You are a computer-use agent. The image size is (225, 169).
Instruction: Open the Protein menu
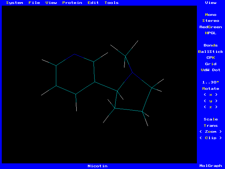pyautogui.click(x=72, y=3)
